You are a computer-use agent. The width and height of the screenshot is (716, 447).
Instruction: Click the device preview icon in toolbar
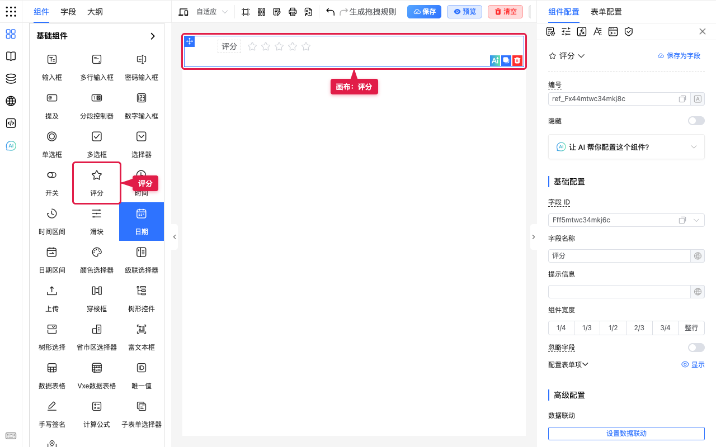(183, 12)
